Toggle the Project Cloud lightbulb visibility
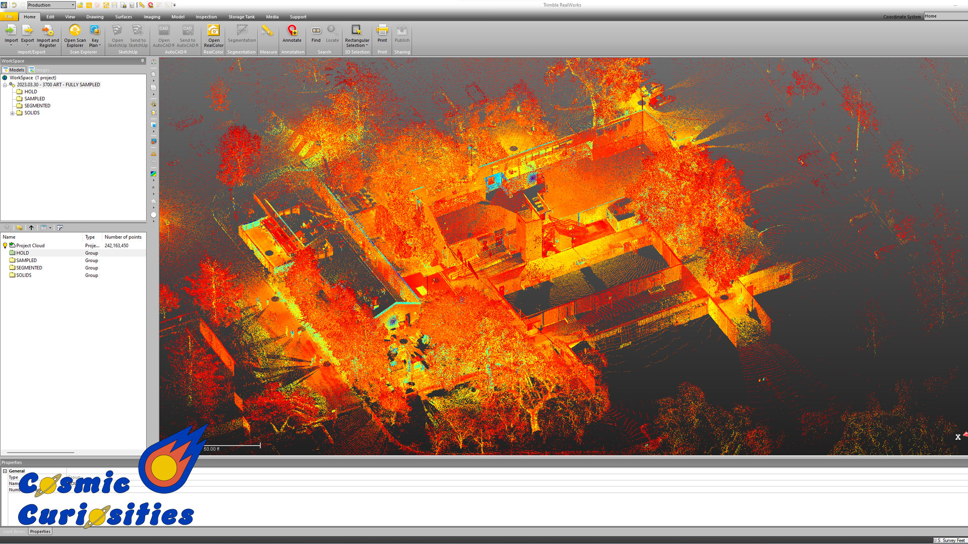Screen dimensions: 968x544 [x=5, y=246]
